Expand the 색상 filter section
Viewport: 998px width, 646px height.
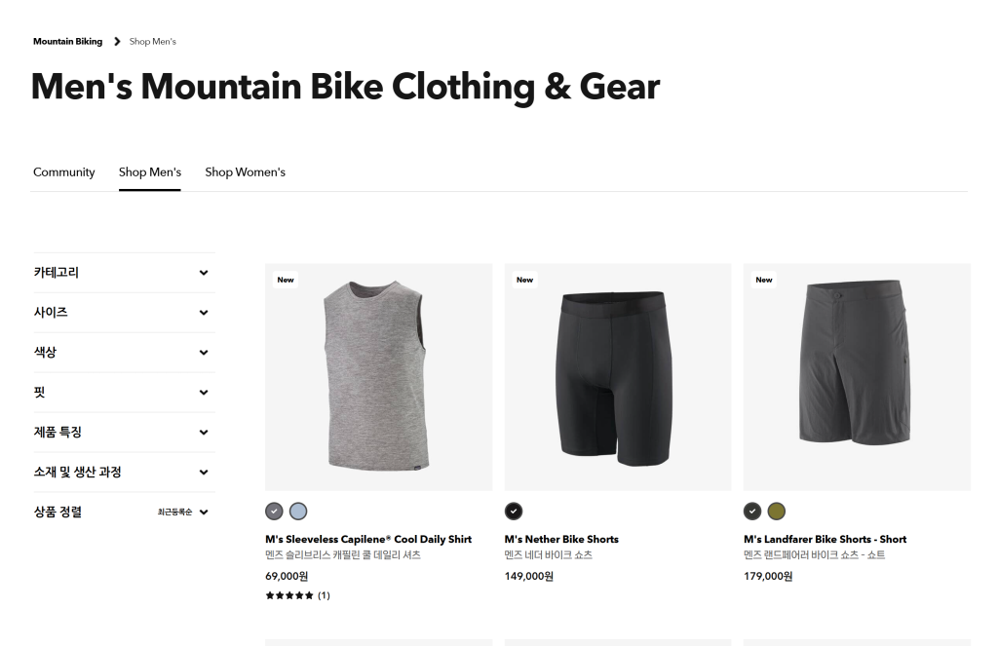pos(122,353)
